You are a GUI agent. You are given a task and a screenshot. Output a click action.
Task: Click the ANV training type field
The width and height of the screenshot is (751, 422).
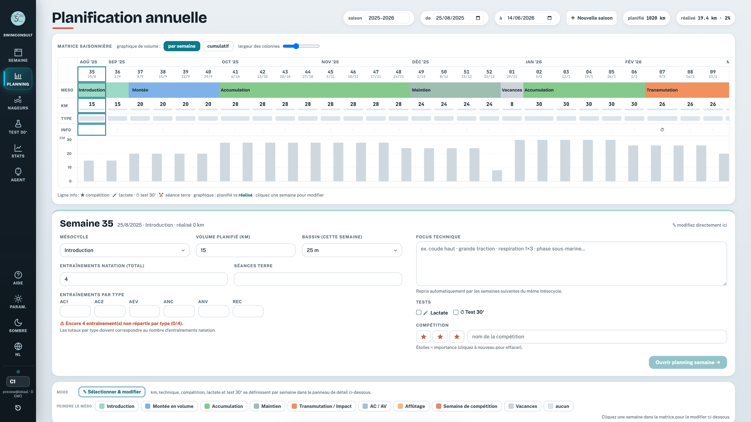(x=213, y=311)
